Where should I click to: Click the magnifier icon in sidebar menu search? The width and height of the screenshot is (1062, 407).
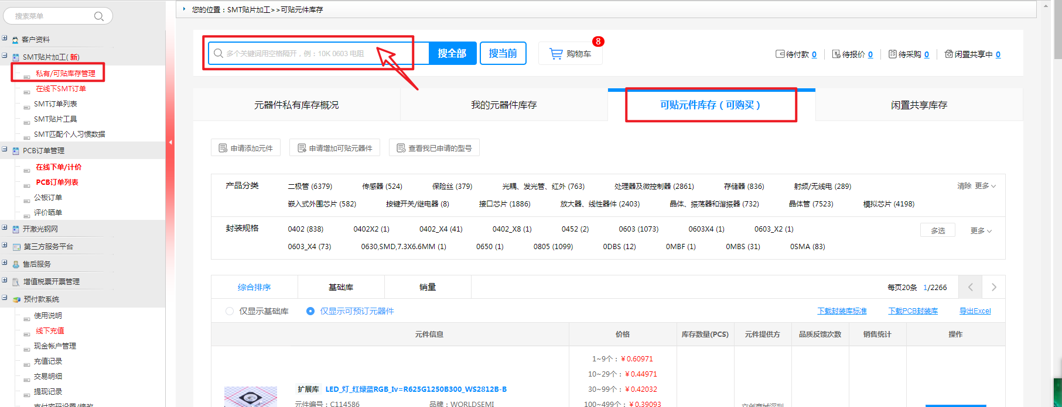pyautogui.click(x=99, y=16)
